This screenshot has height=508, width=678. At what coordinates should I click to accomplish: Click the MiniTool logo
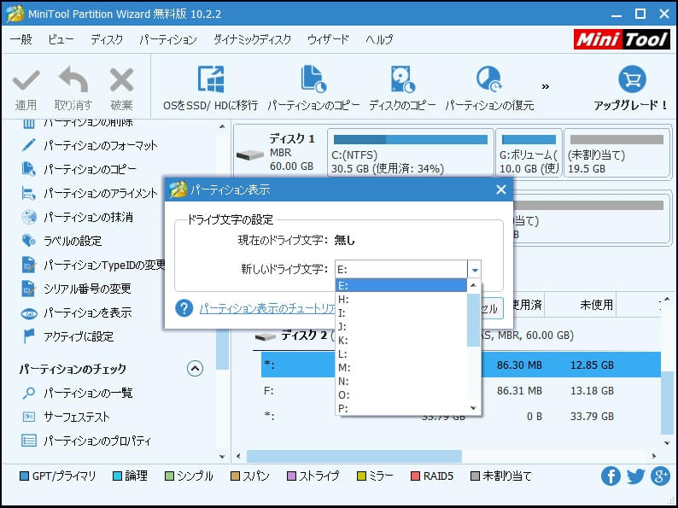622,40
